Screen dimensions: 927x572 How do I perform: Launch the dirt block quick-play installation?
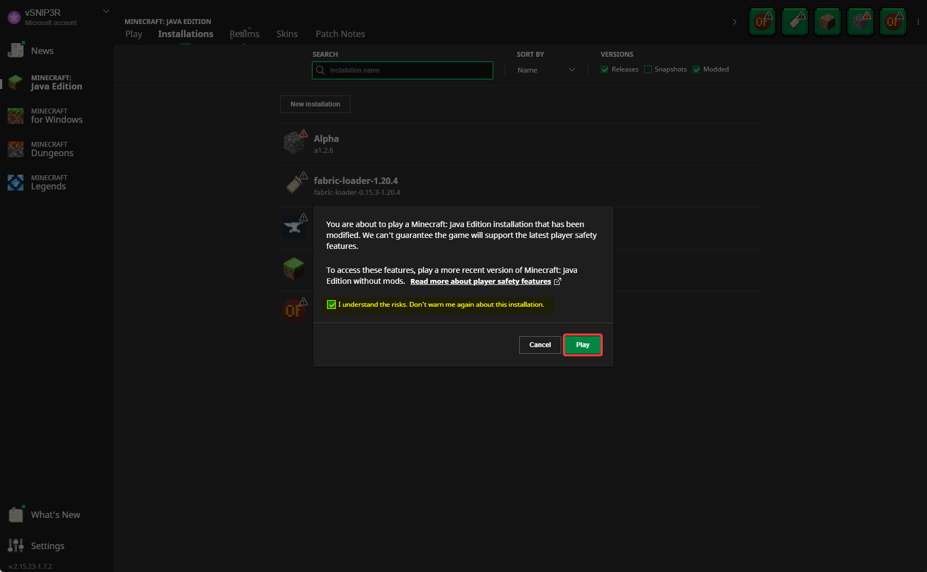(827, 21)
